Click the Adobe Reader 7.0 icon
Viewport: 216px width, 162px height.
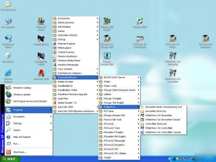point(54,103)
